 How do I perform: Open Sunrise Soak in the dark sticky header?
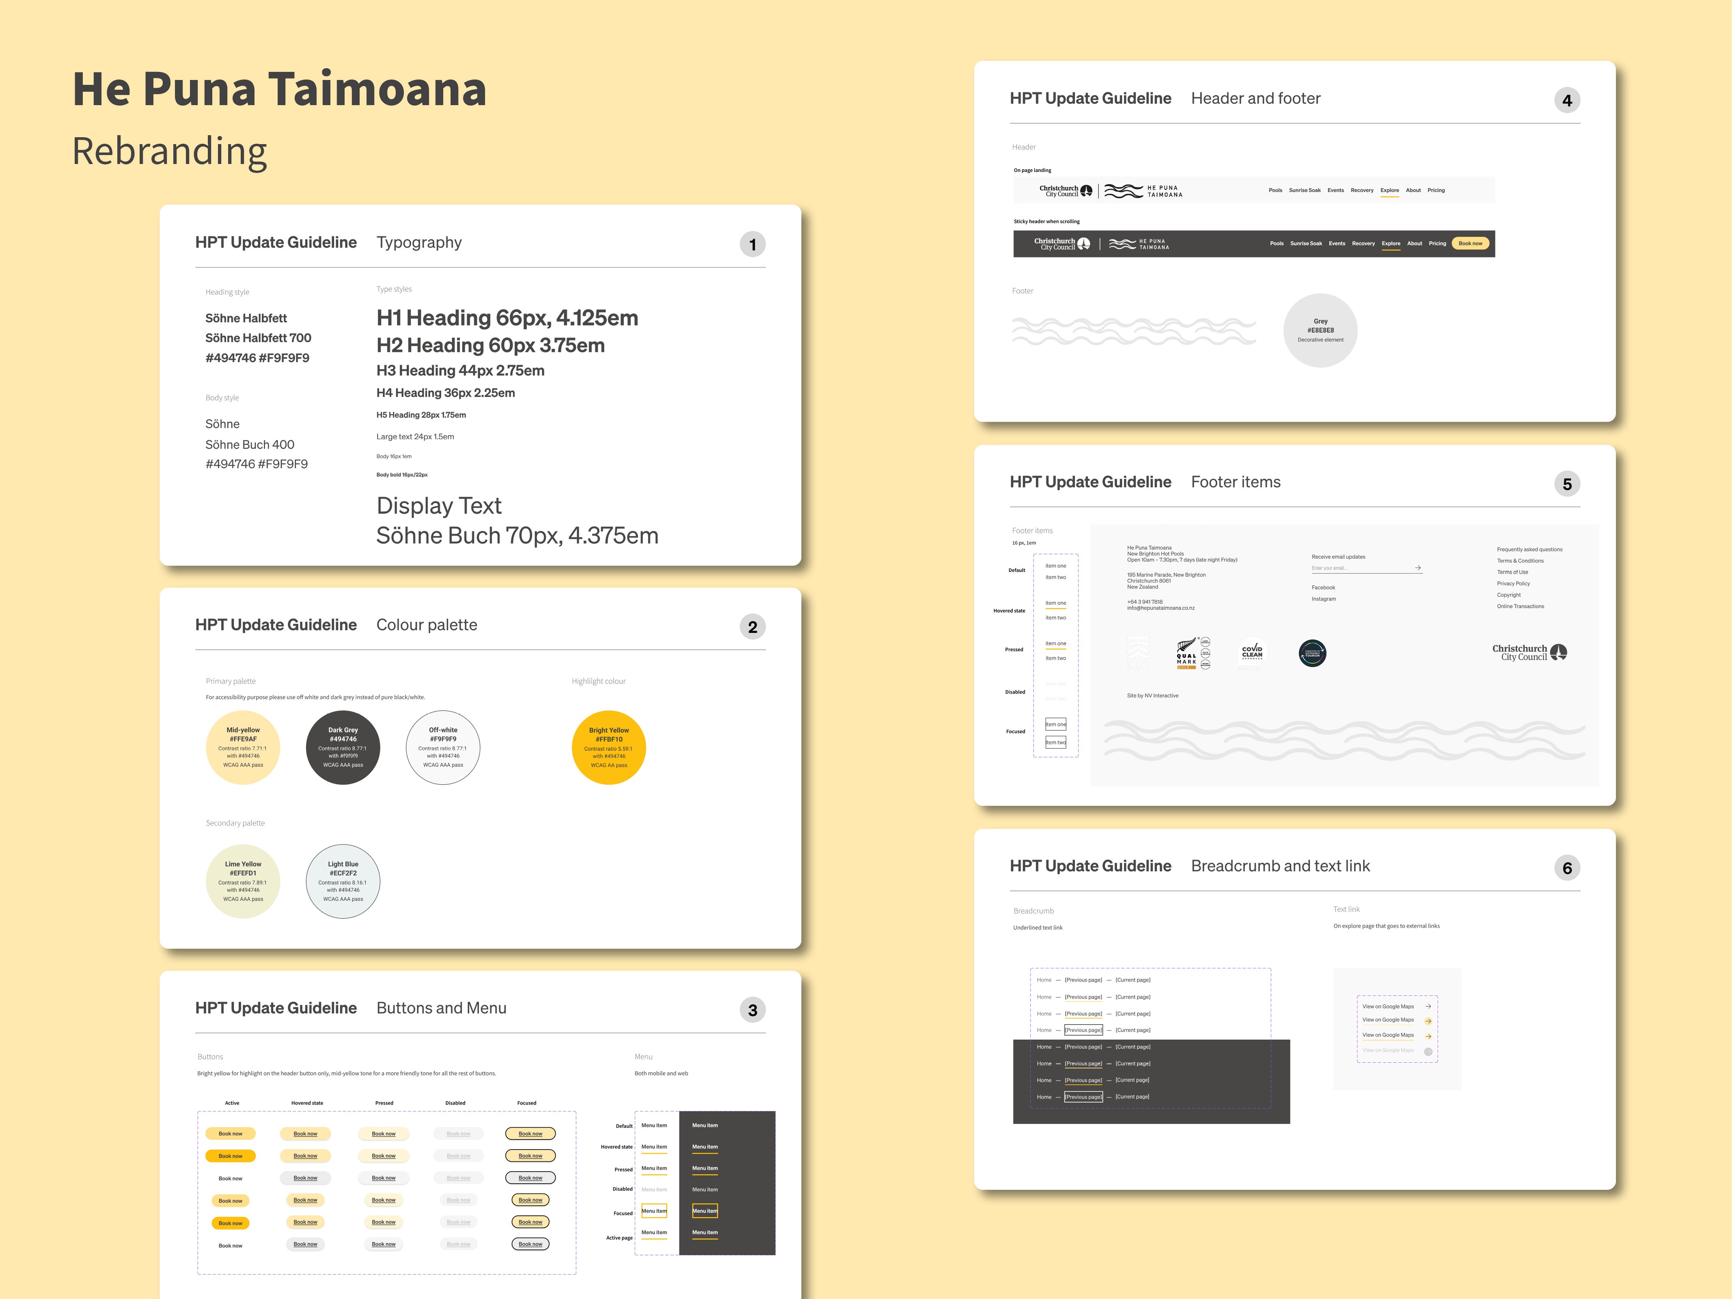click(1306, 244)
